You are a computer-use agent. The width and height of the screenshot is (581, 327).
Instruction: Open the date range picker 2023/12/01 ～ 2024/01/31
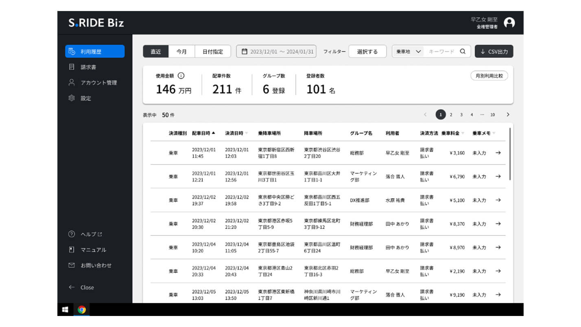tap(276, 51)
